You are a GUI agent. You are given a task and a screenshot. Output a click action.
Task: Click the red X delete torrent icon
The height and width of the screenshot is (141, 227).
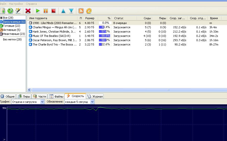point(28,11)
